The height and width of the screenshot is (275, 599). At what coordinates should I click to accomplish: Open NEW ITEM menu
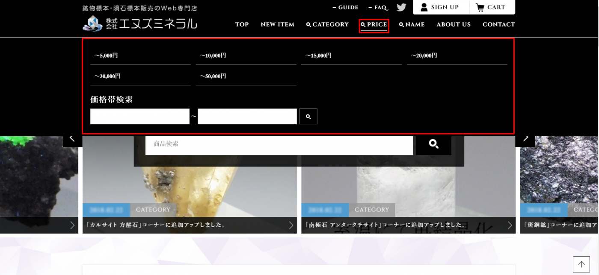[x=277, y=25]
